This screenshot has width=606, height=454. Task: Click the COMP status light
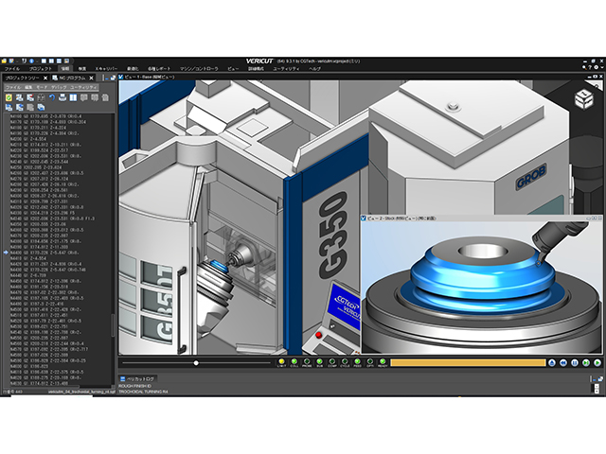click(x=332, y=361)
